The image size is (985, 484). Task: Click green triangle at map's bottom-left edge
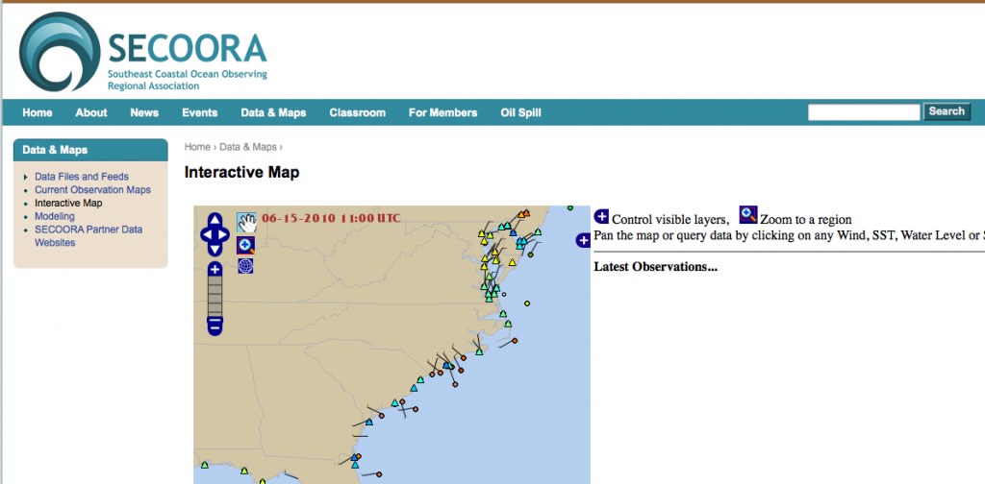(204, 465)
